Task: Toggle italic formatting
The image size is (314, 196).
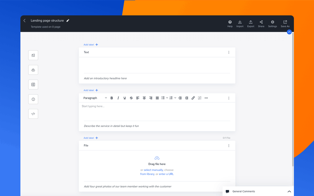Action: pos(118,98)
